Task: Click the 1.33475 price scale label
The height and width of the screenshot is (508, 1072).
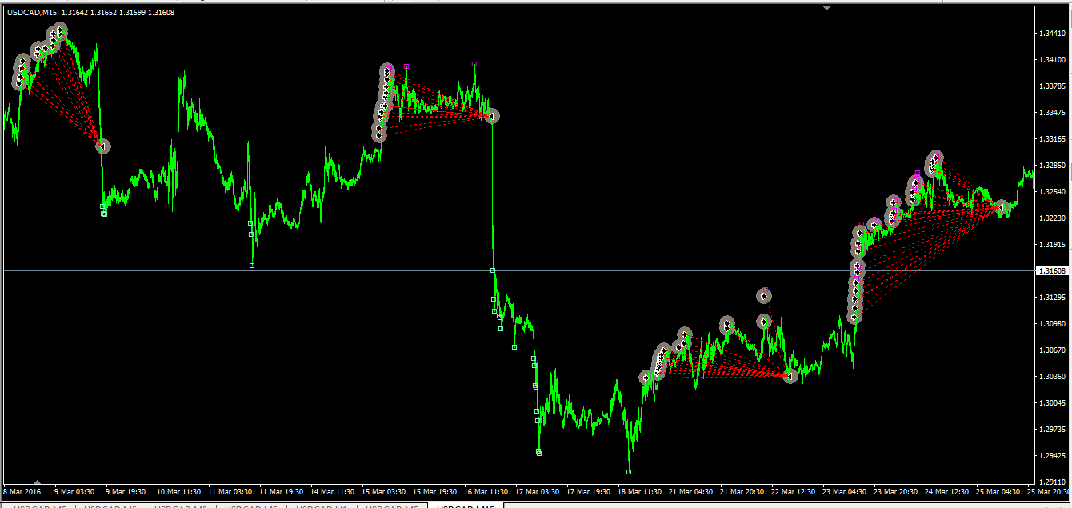Action: tap(1052, 113)
